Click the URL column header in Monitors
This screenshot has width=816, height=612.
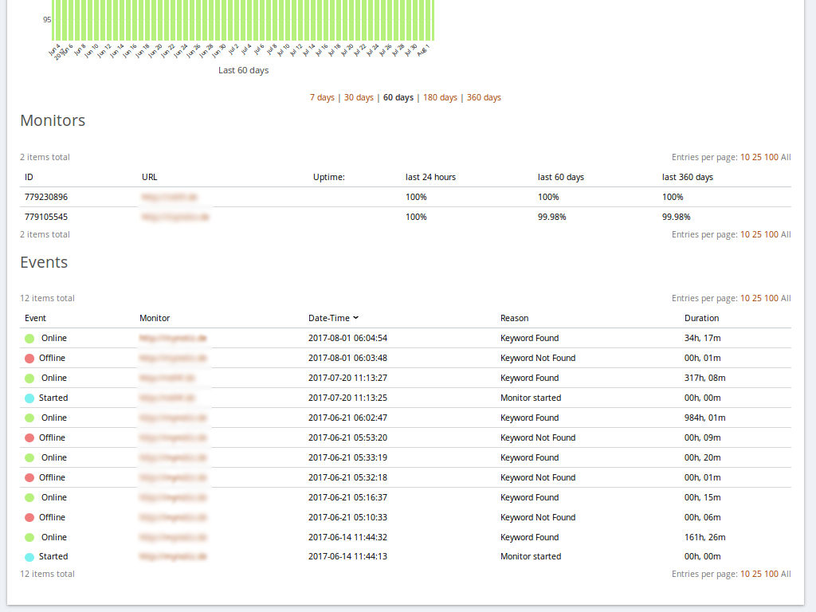pos(149,177)
